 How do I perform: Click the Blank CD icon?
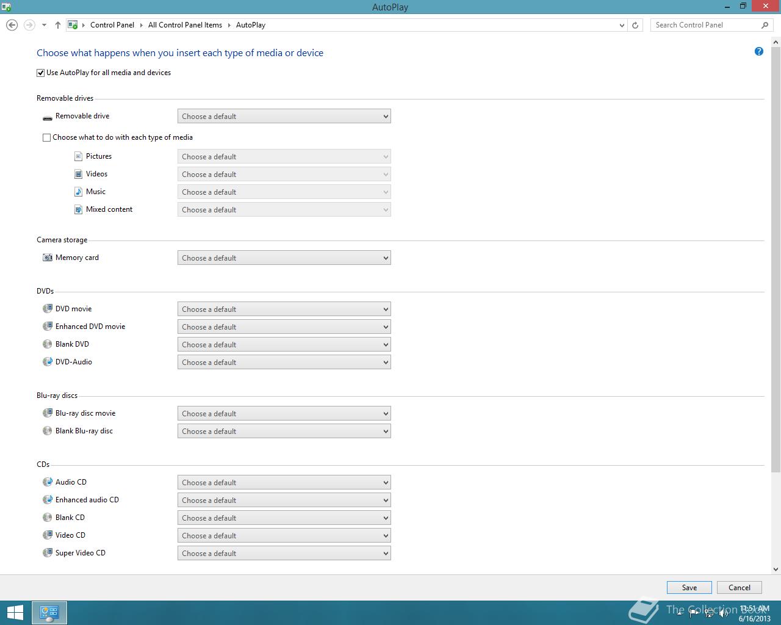(x=48, y=518)
